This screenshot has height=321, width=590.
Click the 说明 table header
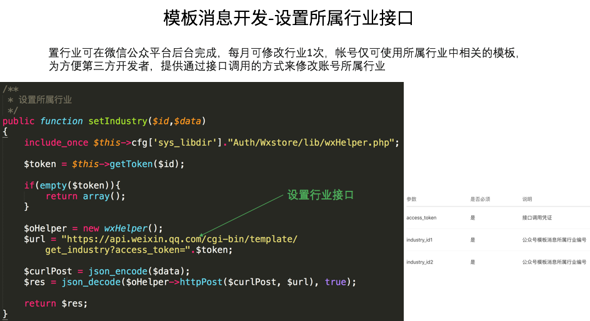click(527, 199)
